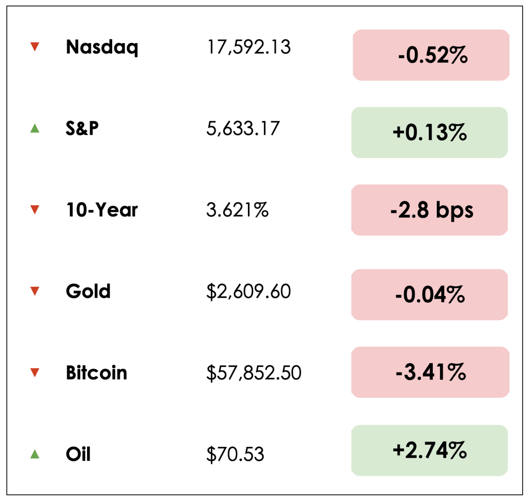Click the Oil +2.74% change badge
Image resolution: width=531 pixels, height=504 pixels.
(x=429, y=450)
